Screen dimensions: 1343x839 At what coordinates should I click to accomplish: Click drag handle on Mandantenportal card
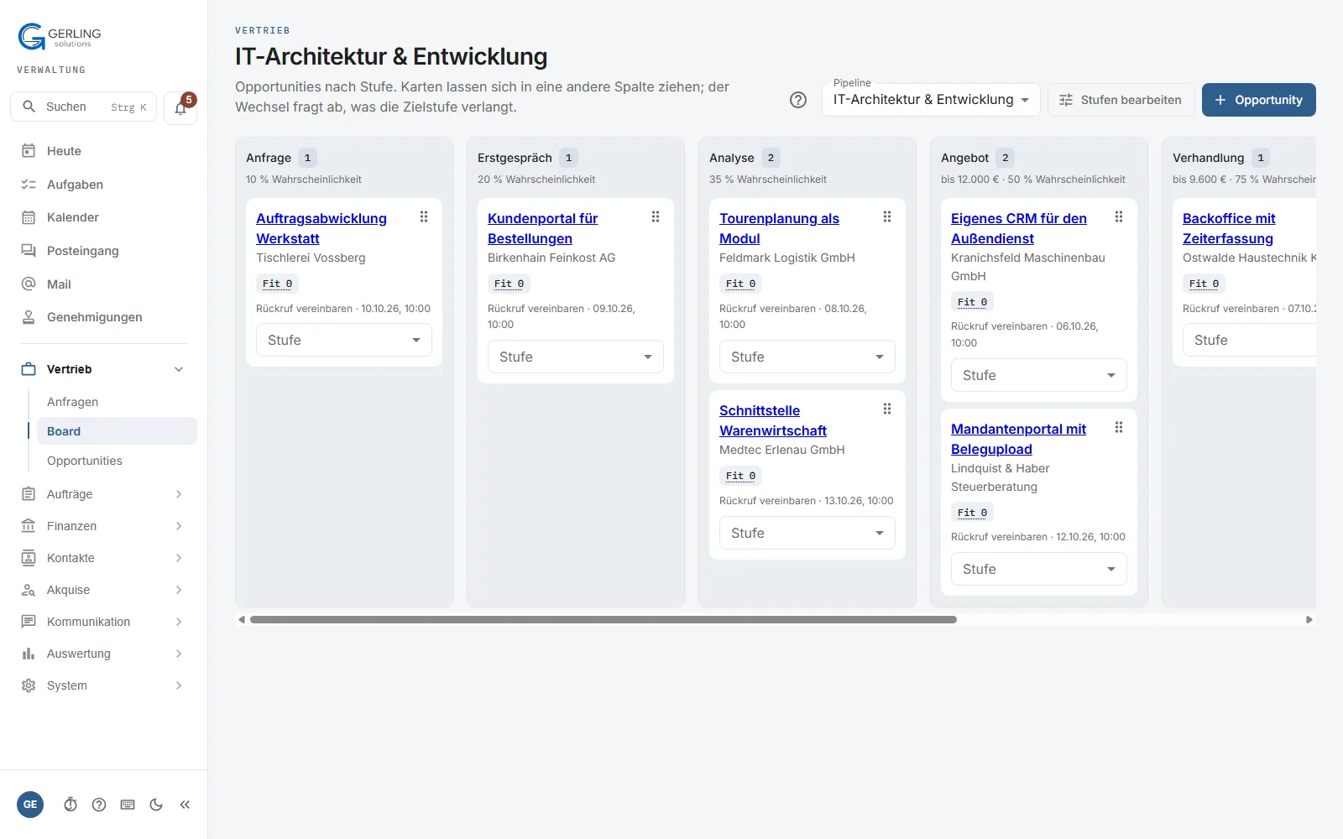1119,428
